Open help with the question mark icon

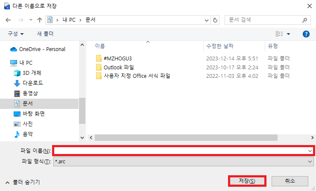306,34
